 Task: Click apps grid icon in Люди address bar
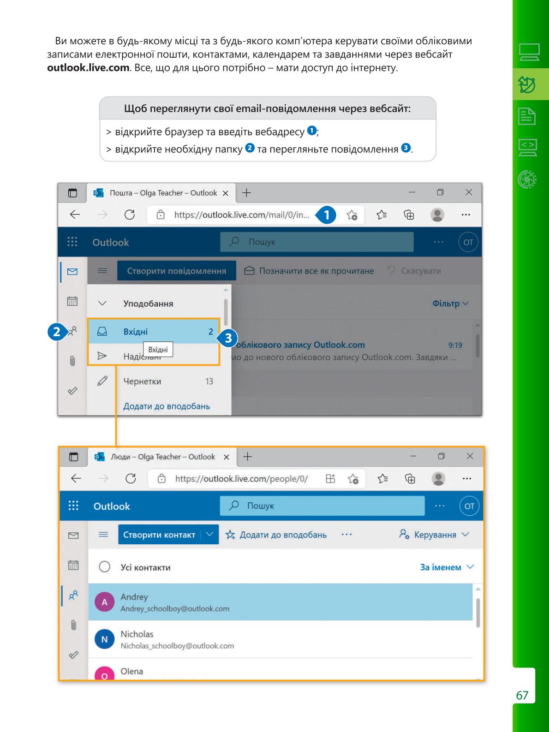(330, 478)
